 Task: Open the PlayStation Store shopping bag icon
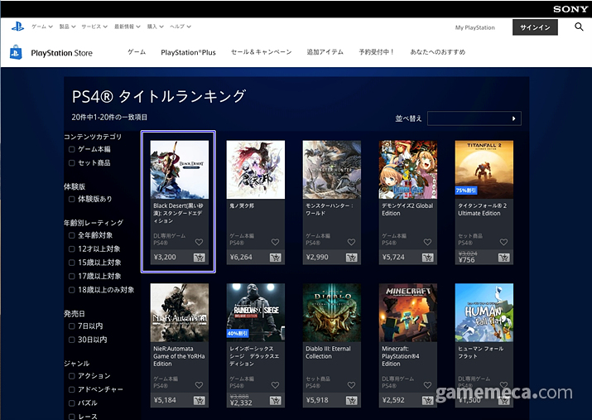click(16, 53)
